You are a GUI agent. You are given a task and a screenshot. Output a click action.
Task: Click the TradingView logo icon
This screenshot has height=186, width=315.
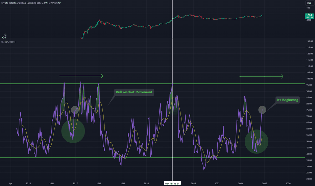click(x=4, y=36)
